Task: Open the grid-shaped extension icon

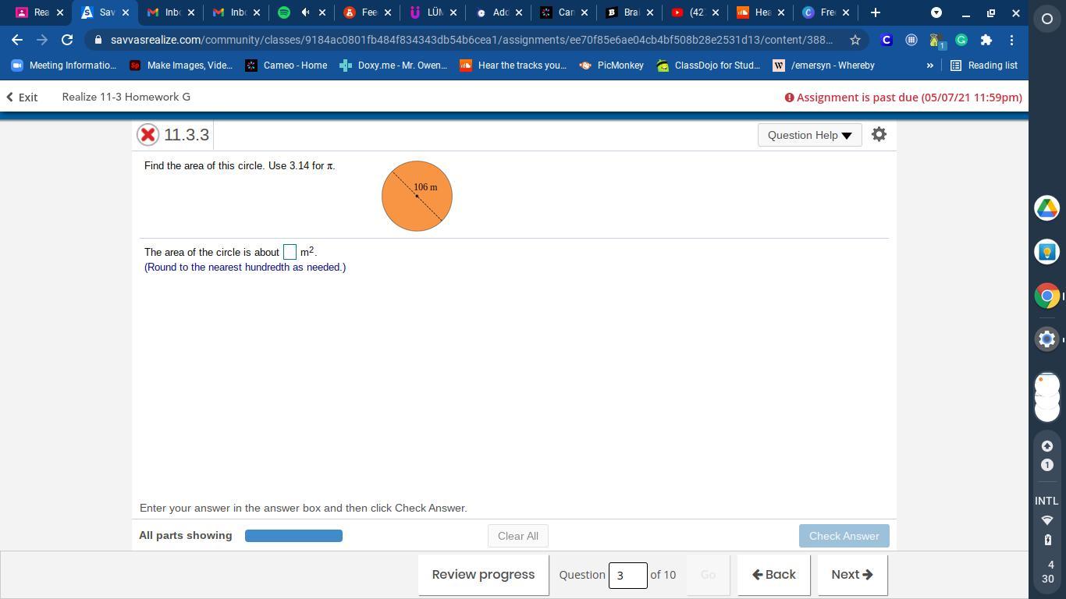Action: click(x=911, y=40)
